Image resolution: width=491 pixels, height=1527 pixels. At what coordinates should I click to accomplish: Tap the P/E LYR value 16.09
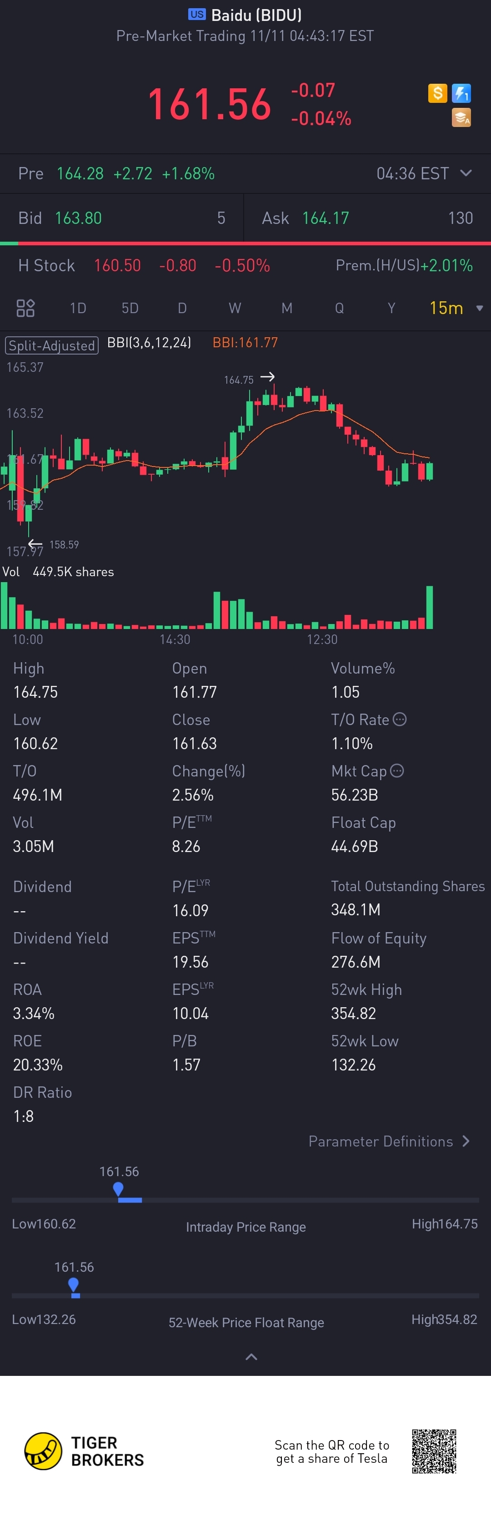pyautogui.click(x=190, y=910)
